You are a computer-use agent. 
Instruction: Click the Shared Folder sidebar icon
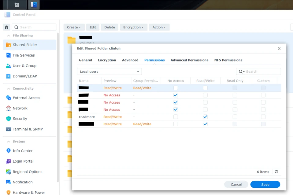[8, 45]
